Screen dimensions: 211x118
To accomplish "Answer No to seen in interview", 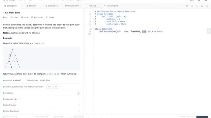I will pos(56,87).
